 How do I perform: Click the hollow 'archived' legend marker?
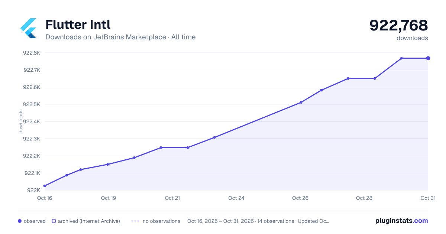[x=54, y=221]
